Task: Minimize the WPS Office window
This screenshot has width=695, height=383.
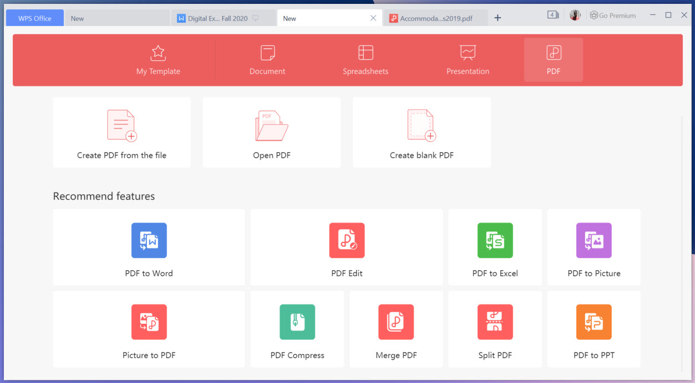Action: pos(653,15)
